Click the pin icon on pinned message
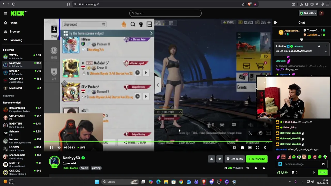Screen dimensions: 331x186 [x=319, y=46]
